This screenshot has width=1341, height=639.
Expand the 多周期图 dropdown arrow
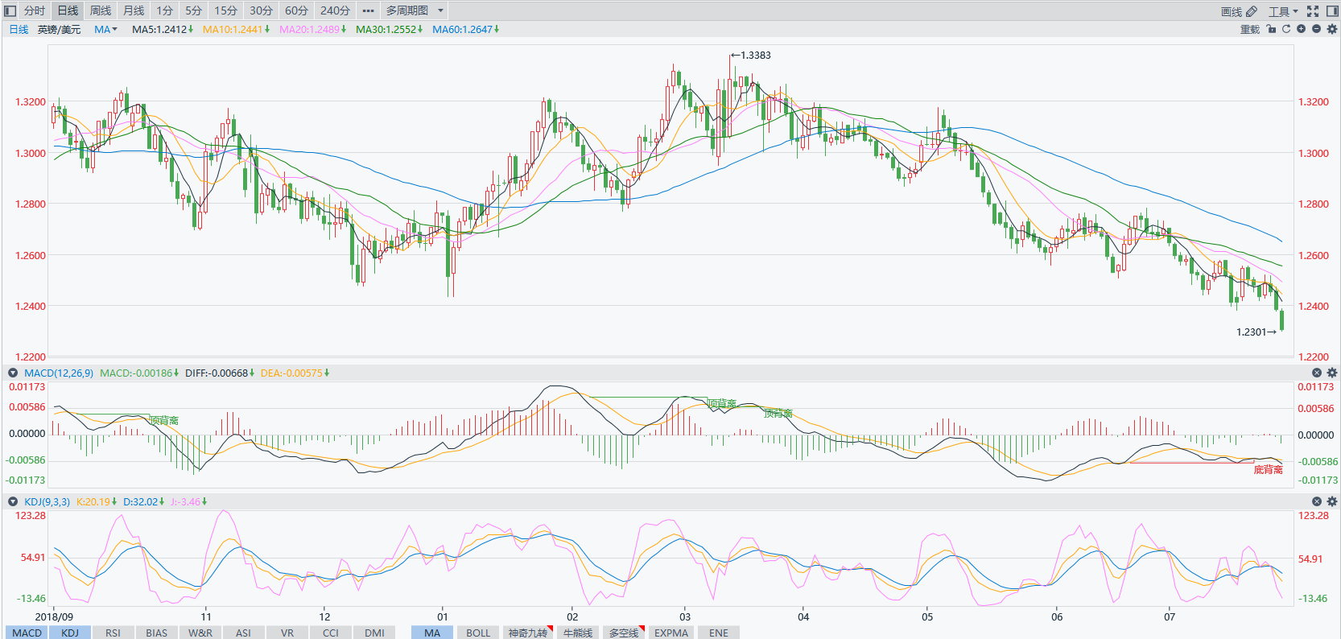(440, 10)
